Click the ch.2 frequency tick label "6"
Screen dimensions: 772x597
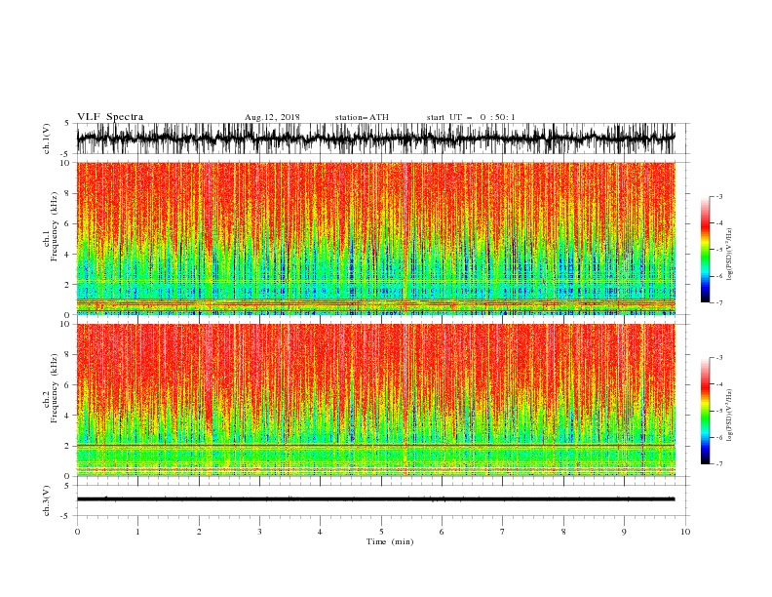pos(68,385)
